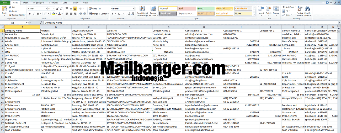Image resolution: width=341 pixels, height=133 pixels.
Task: Decrease the cell indent
Action: click(81, 14)
